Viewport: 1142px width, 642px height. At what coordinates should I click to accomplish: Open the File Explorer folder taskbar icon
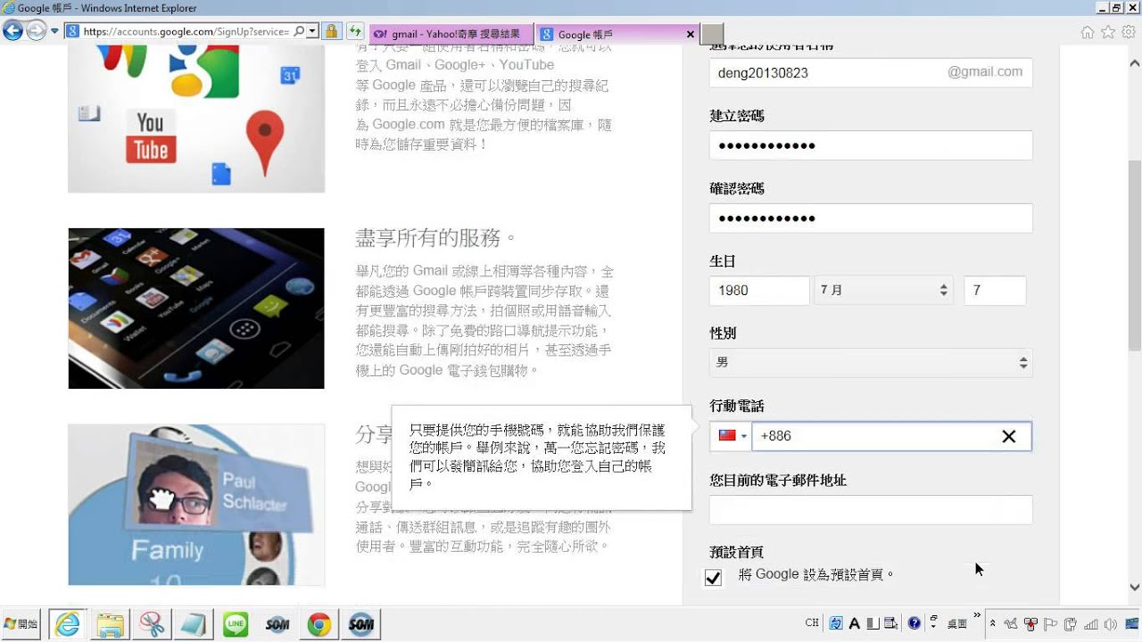pyautogui.click(x=109, y=624)
